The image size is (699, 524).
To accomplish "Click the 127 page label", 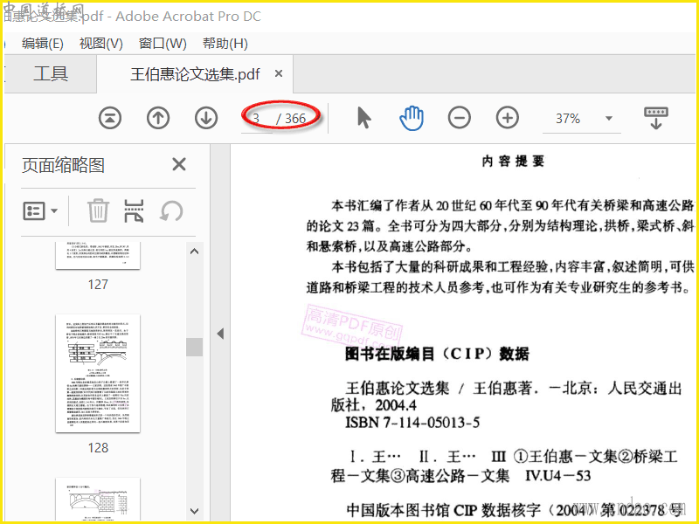I will click(x=98, y=285).
